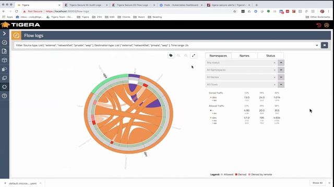Open the download item options chevron
This screenshot has width=334, height=187.
pyautogui.click(x=41, y=183)
